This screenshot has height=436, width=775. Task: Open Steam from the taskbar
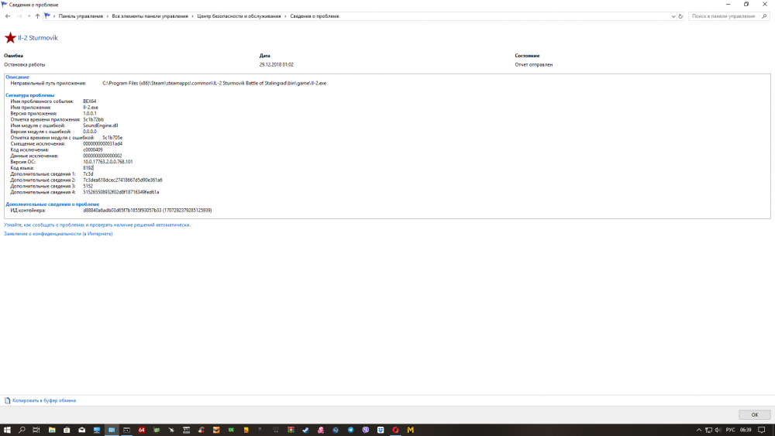(x=306, y=430)
